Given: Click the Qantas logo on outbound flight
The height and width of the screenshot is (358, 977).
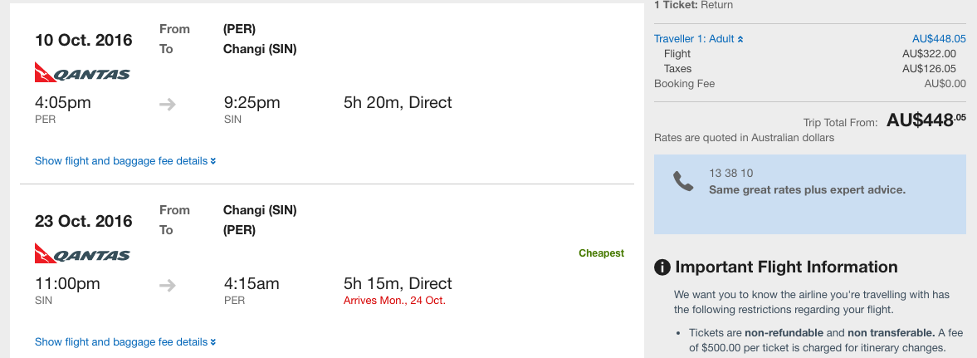Looking at the screenshot, I should point(82,72).
